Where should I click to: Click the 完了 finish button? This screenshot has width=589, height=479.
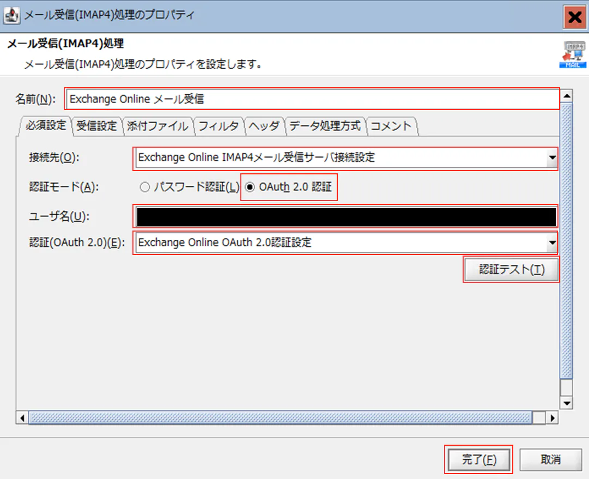pos(478,459)
